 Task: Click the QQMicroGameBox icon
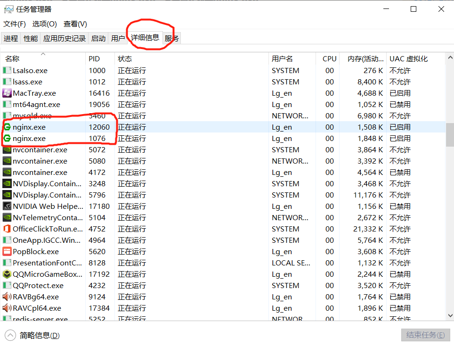pyautogui.click(x=7, y=274)
